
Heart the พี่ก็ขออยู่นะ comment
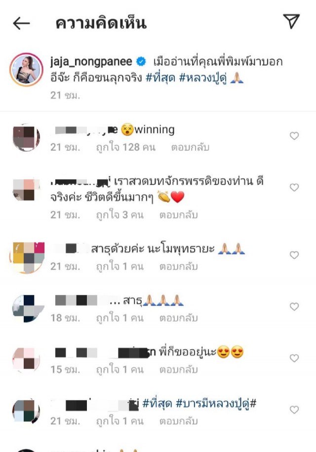coord(294,358)
